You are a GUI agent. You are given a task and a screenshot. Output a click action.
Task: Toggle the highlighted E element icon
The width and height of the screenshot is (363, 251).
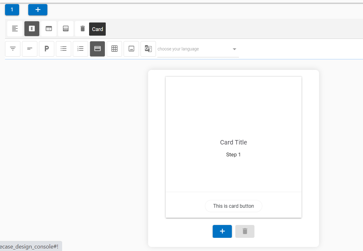32,28
